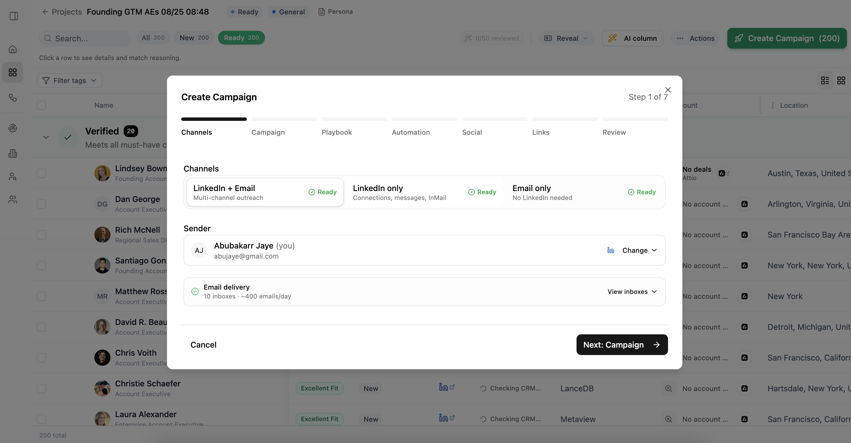Image resolution: width=851 pixels, height=443 pixels.
Task: Open the building companies icon in sidebar
Action: (x=13, y=153)
